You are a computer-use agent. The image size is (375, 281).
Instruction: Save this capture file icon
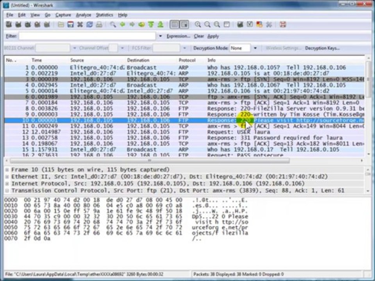coord(71,24)
